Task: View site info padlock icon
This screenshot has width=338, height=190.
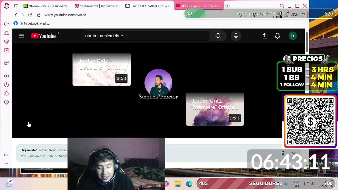Action: click(x=39, y=15)
